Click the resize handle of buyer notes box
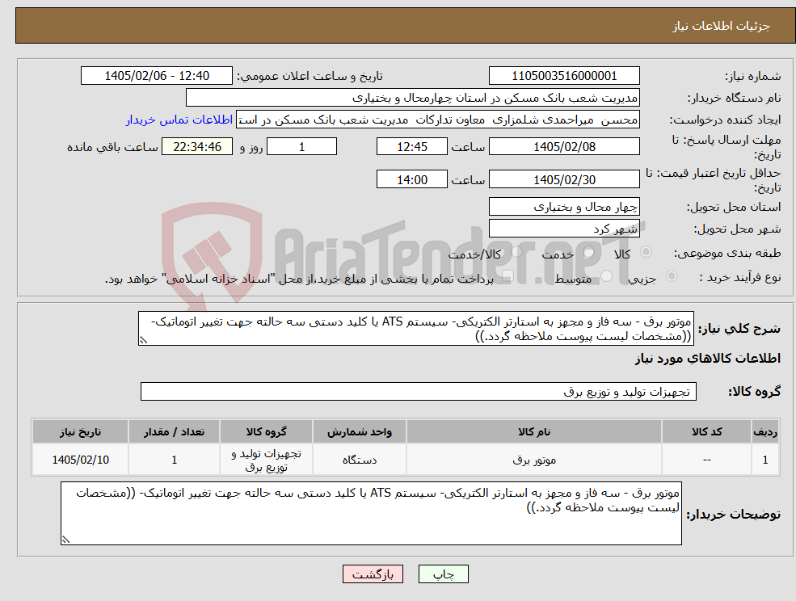796x601 pixels. [x=65, y=540]
